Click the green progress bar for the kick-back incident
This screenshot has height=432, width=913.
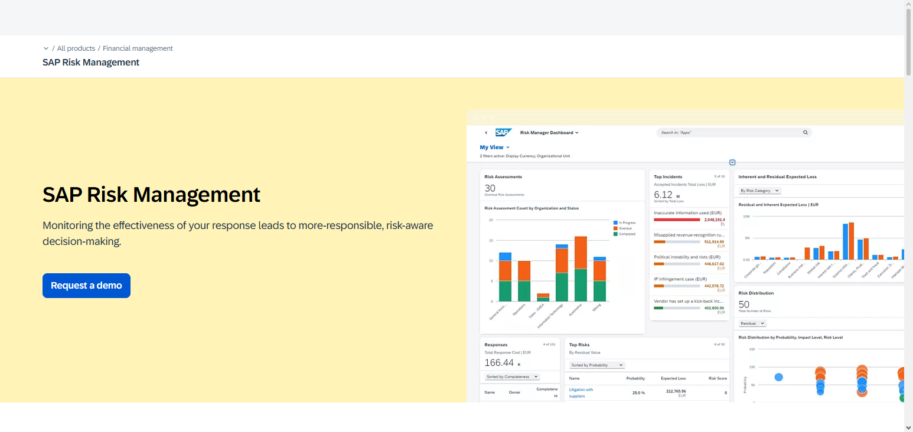pyautogui.click(x=658, y=308)
